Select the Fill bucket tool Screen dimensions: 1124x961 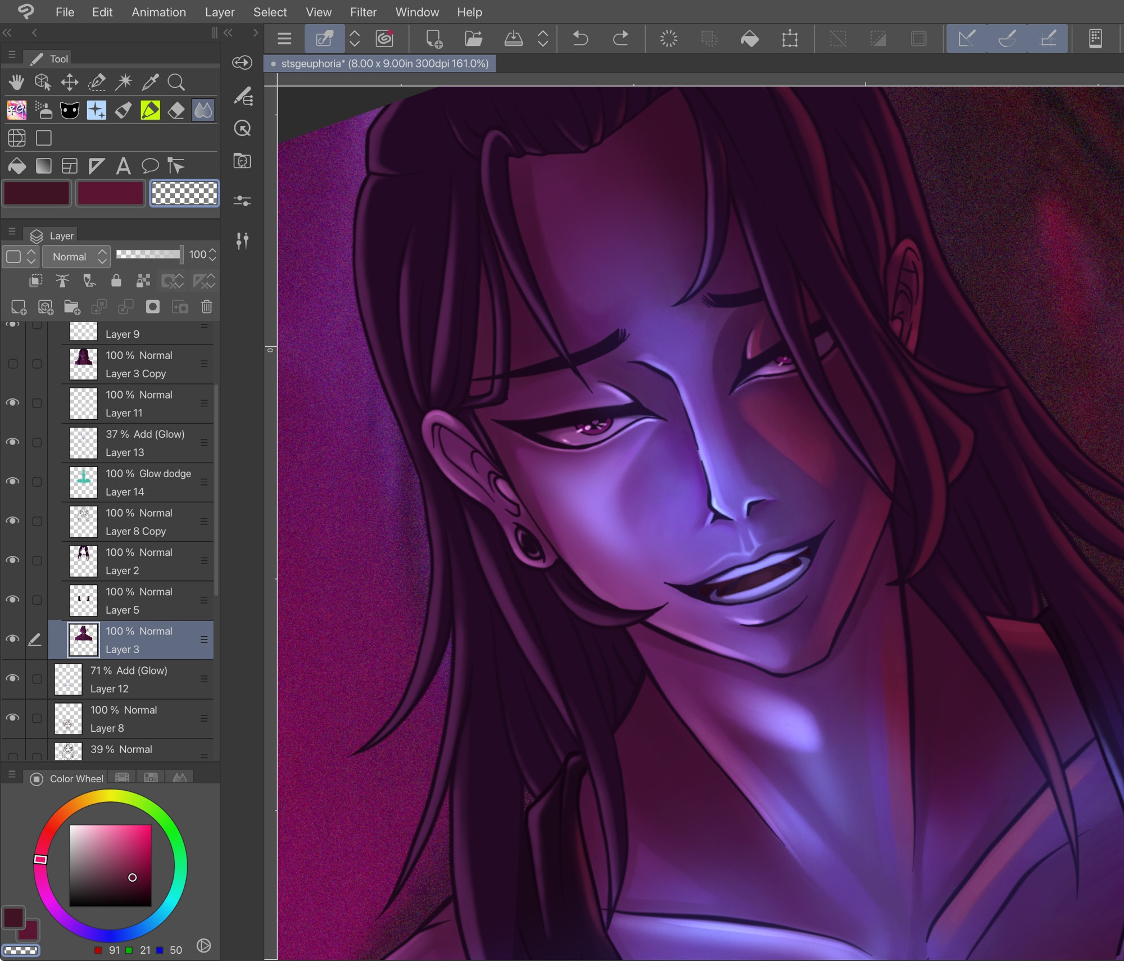(x=16, y=166)
